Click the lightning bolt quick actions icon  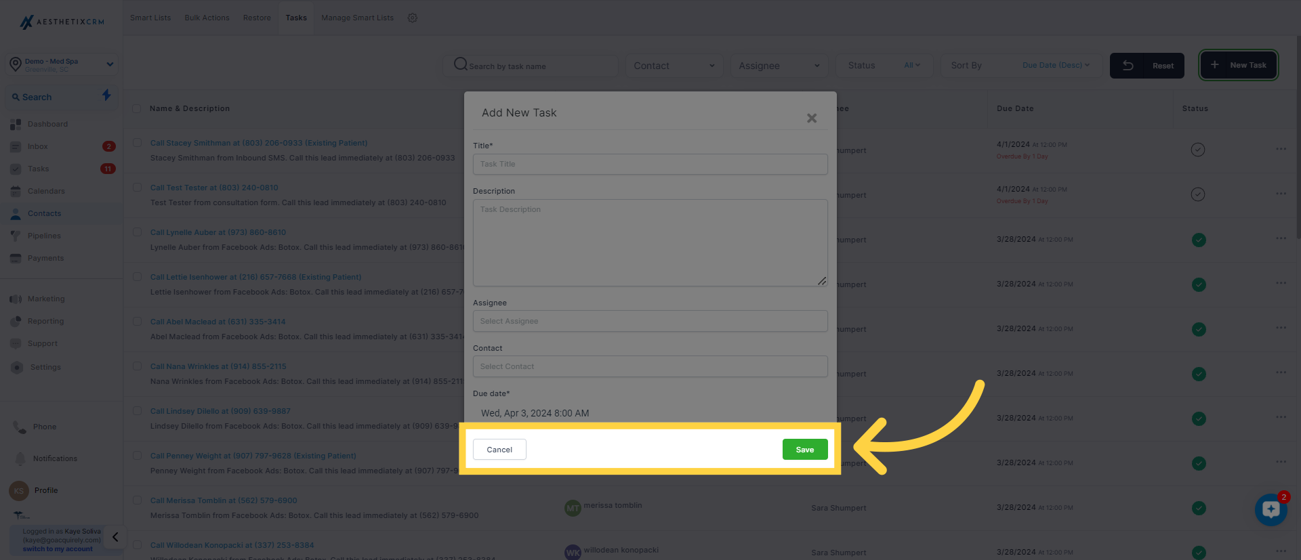pos(106,95)
